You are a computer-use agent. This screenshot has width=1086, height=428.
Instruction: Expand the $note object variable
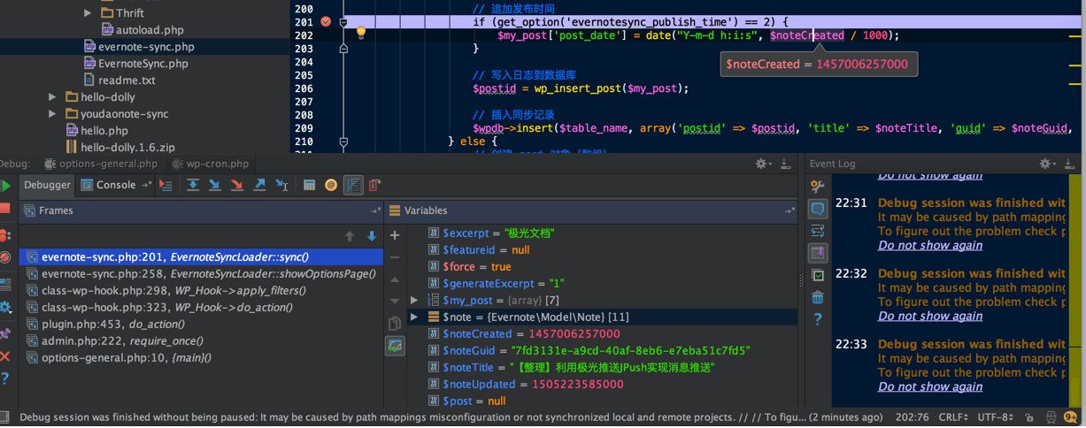tap(413, 317)
